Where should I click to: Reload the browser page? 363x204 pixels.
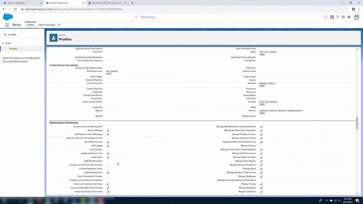click(15, 9)
